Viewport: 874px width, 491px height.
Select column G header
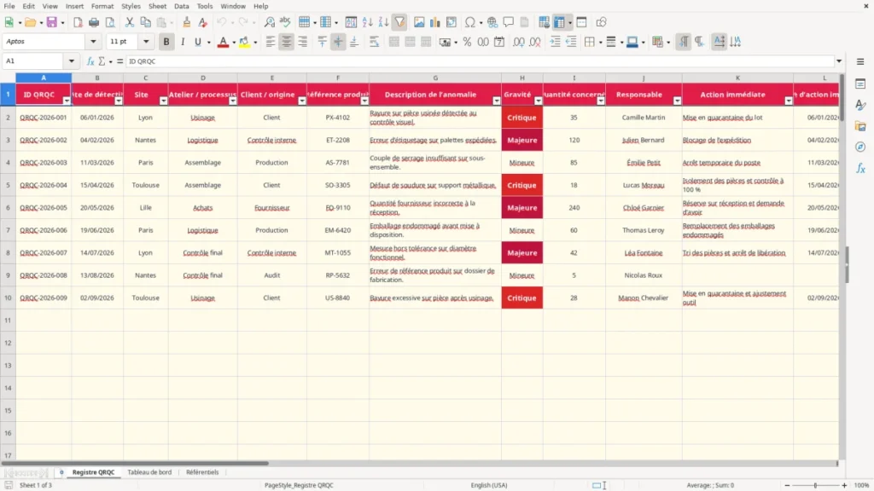point(435,78)
